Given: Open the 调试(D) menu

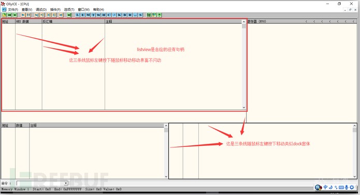Looking at the screenshot, I should [41, 9].
